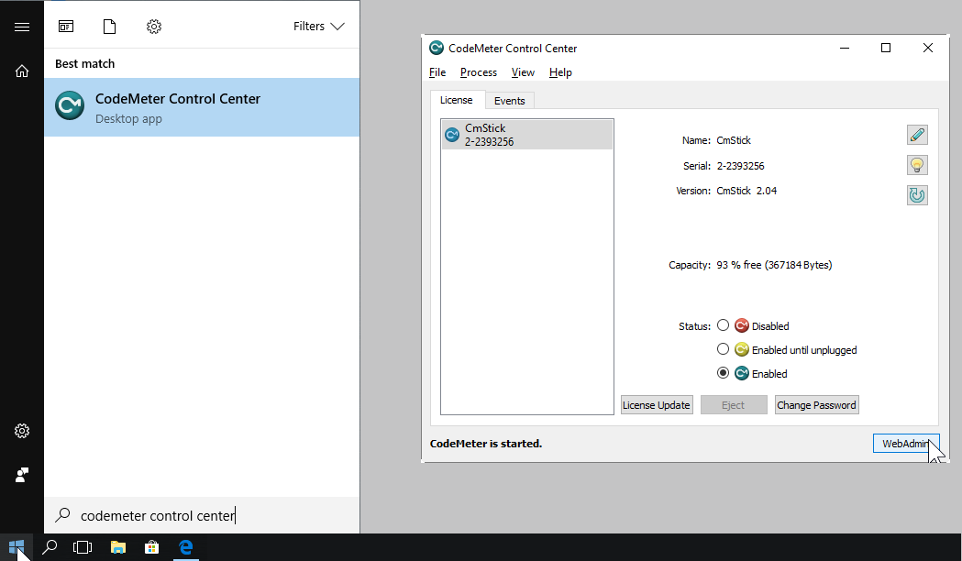Launch Microsoft Edge from the taskbar

tap(185, 547)
